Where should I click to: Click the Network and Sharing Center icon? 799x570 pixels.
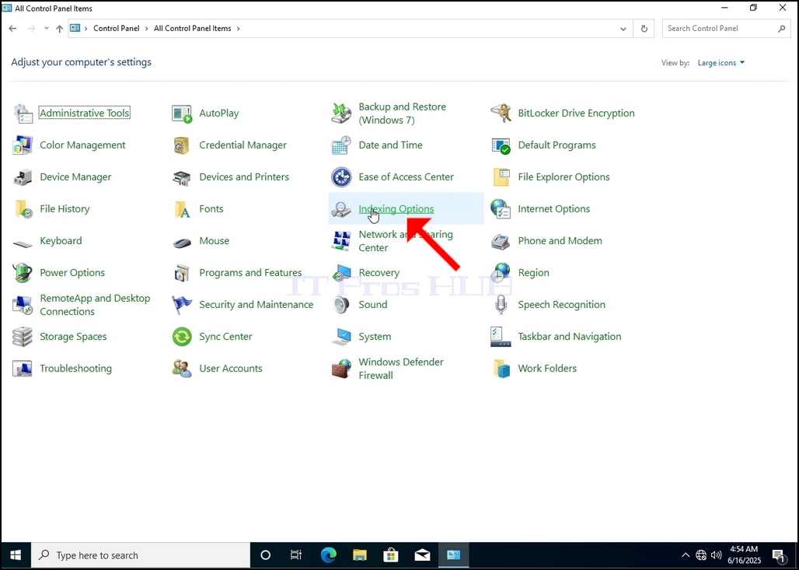341,240
